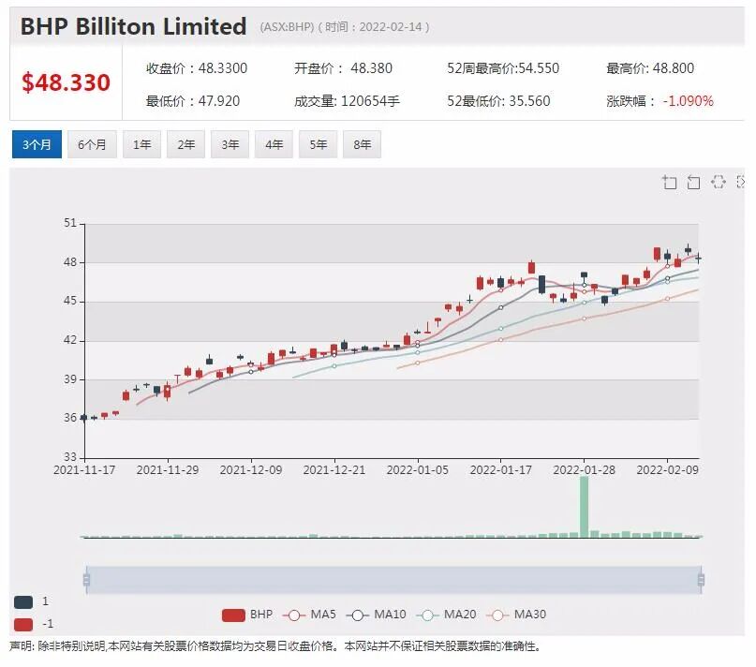Click the x-axis label 2022-01-05
756x667 pixels.
click(x=418, y=469)
